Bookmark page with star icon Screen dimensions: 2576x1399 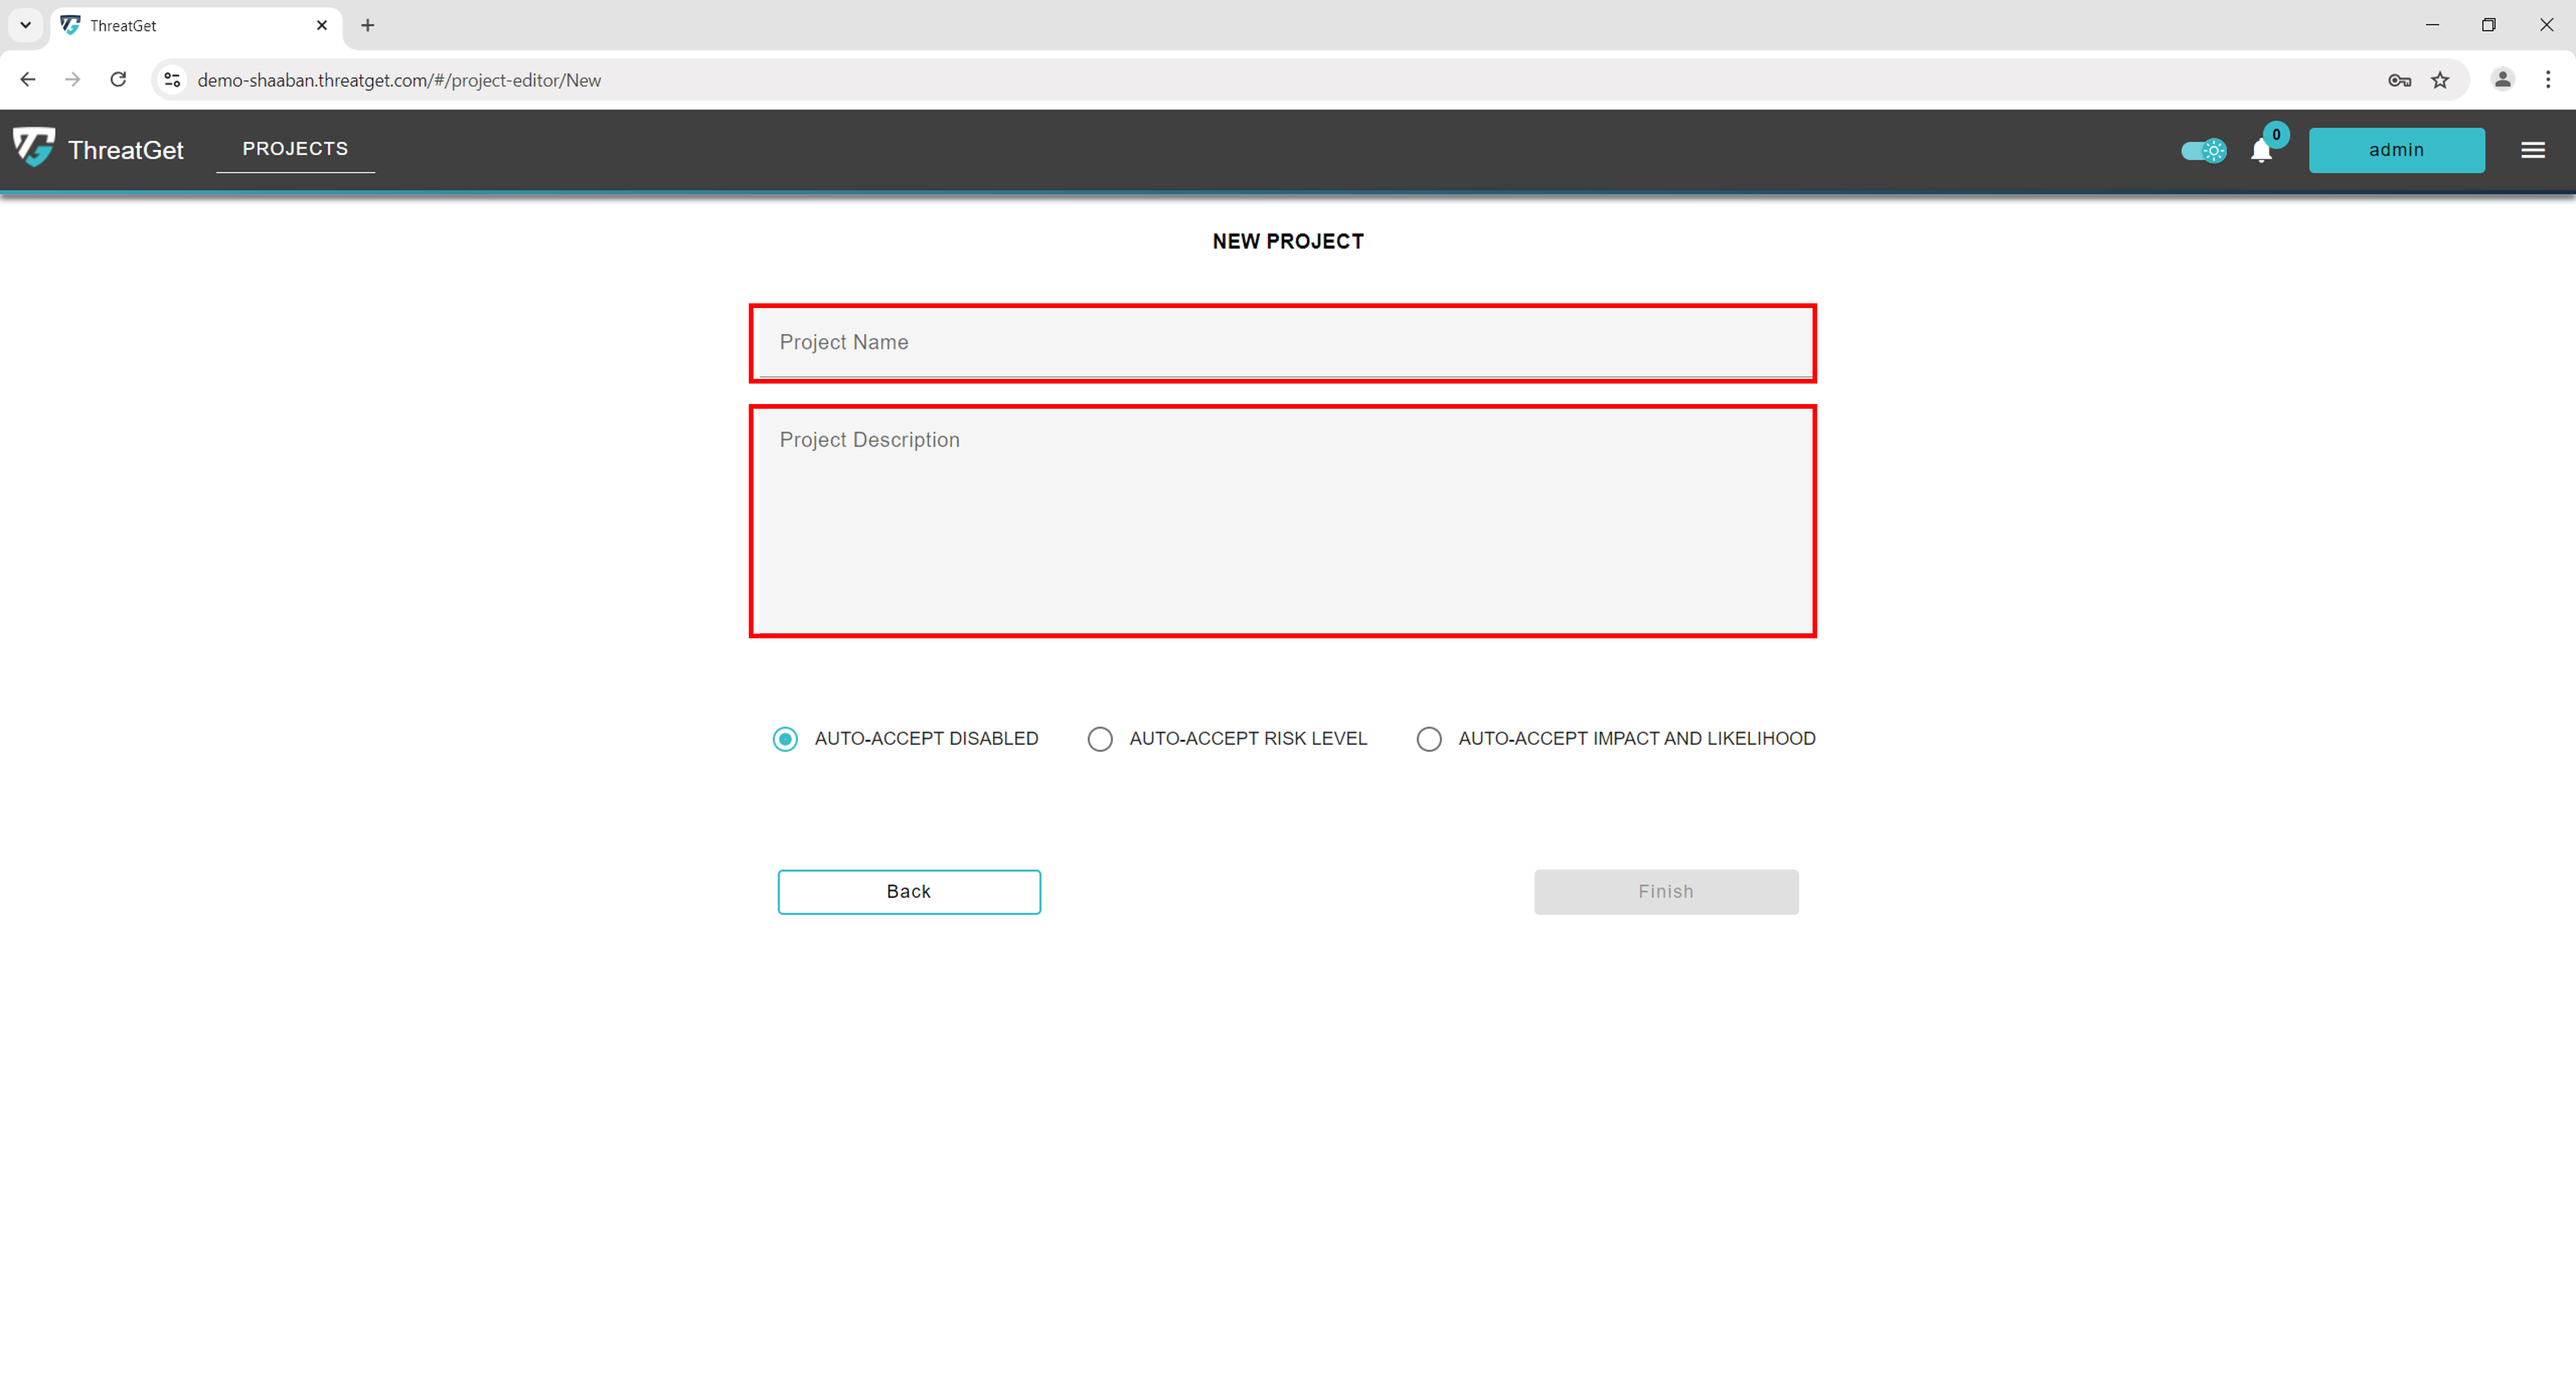coord(2440,80)
